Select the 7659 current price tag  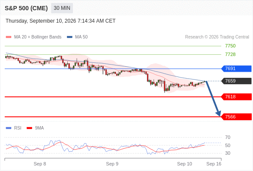click(236, 81)
